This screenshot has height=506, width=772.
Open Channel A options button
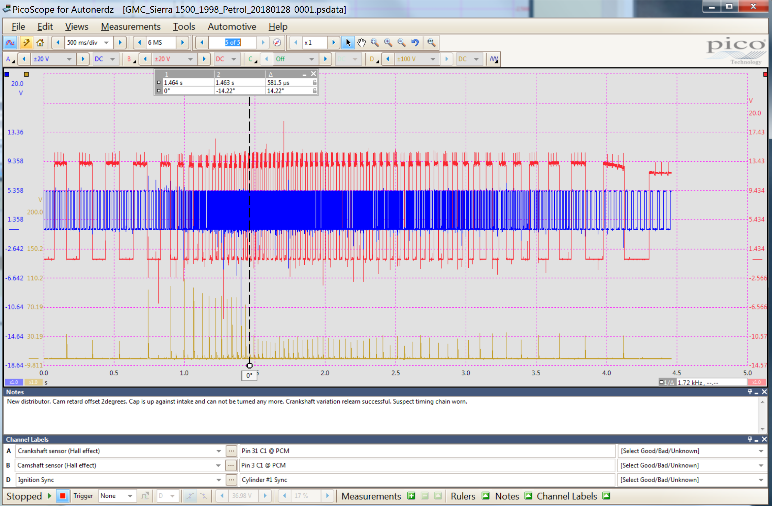pyautogui.click(x=10, y=59)
